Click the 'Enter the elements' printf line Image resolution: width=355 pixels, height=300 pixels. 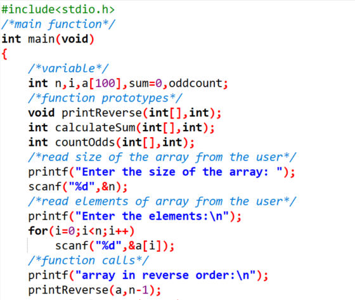coord(135,216)
